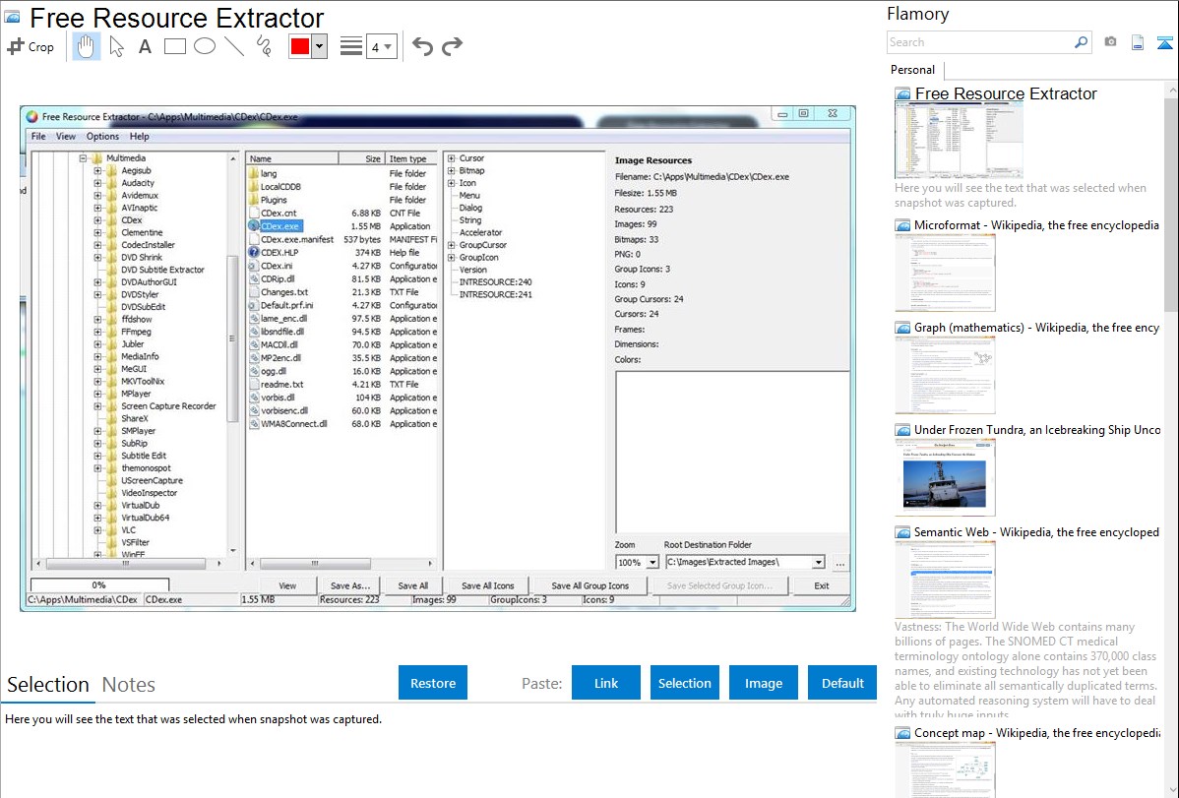Click the Save All Icons button
The image size is (1179, 798).
tap(488, 585)
